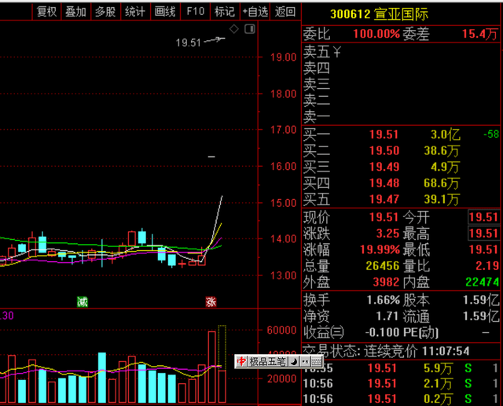Toggle the IME half-moon width icon

tap(294, 362)
